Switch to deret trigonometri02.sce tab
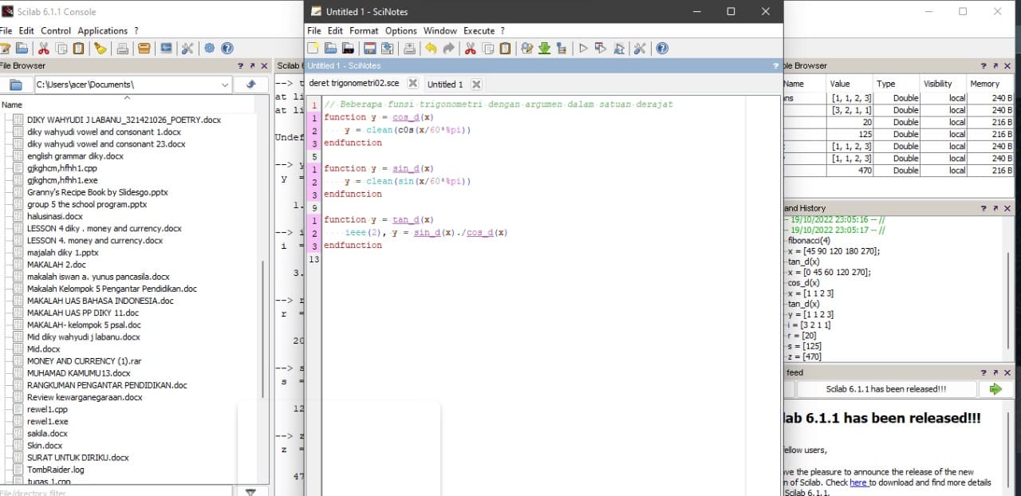This screenshot has height=496, width=1021. pyautogui.click(x=354, y=83)
